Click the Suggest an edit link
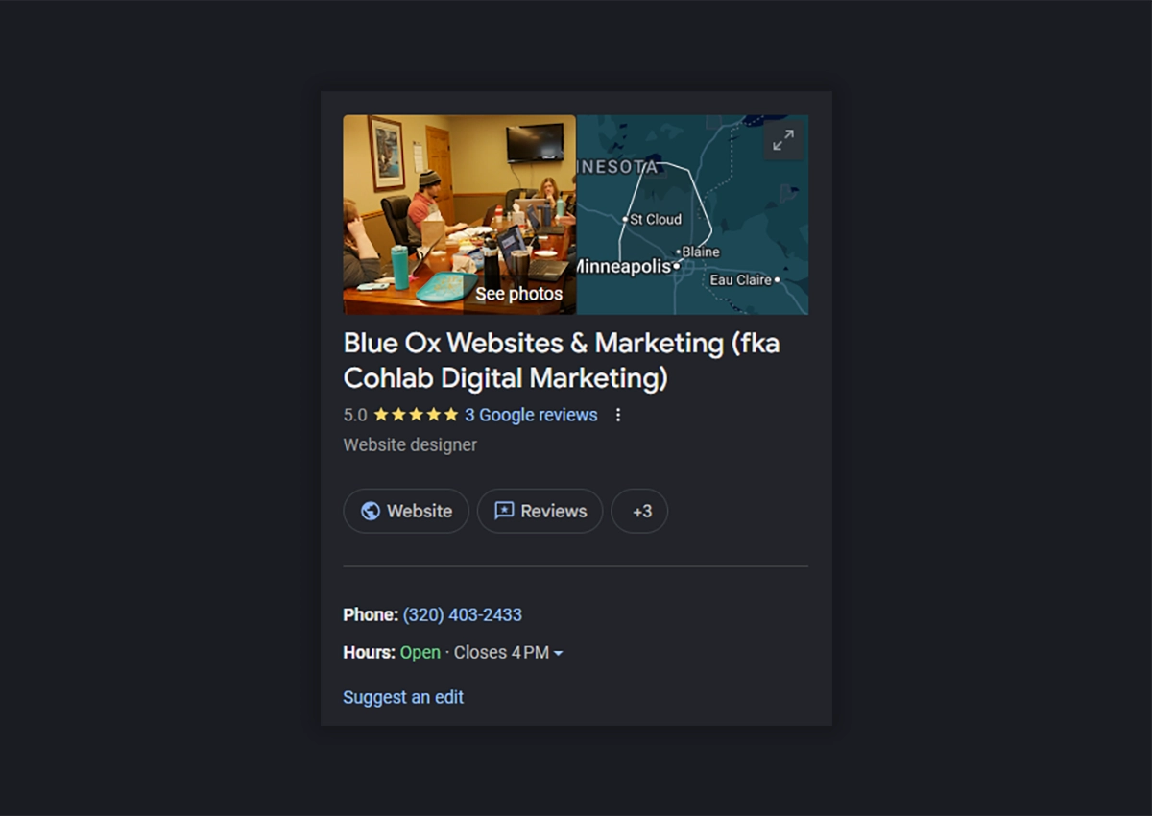The image size is (1152, 816). point(403,697)
